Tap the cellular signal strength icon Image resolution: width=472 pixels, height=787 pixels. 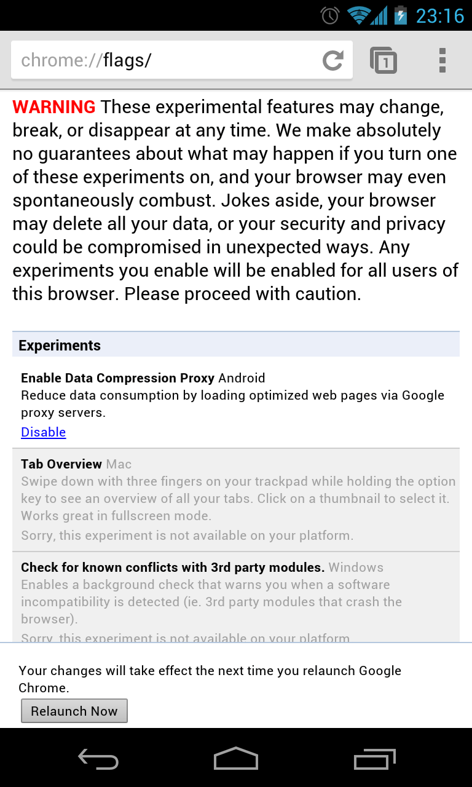[x=379, y=15]
